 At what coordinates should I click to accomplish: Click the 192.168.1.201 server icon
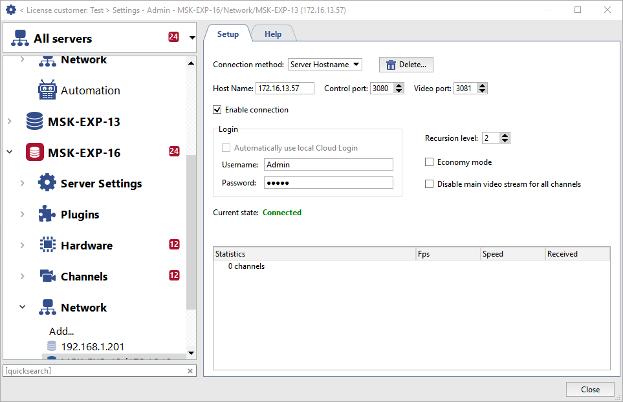(x=52, y=346)
